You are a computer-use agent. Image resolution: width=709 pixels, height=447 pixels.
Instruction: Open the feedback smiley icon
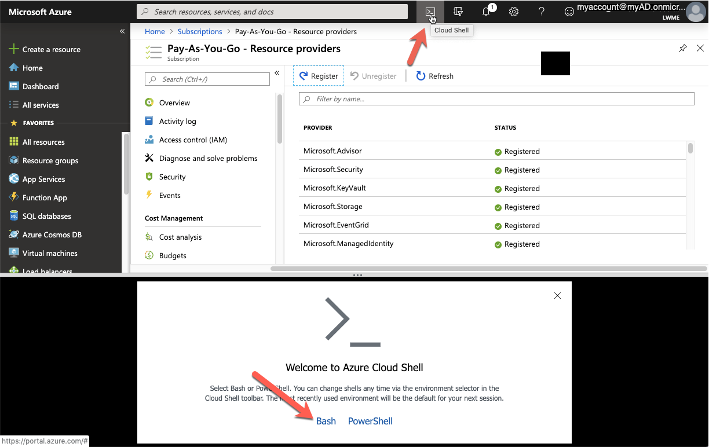pos(569,12)
